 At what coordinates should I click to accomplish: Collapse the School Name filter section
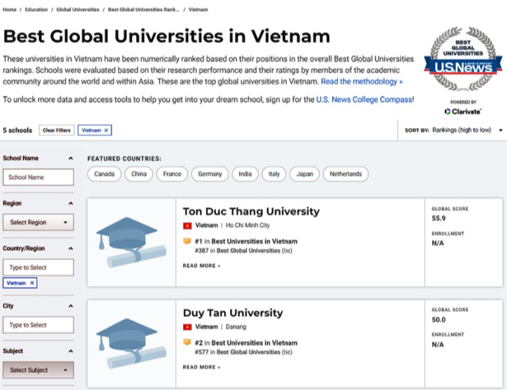pyautogui.click(x=70, y=158)
